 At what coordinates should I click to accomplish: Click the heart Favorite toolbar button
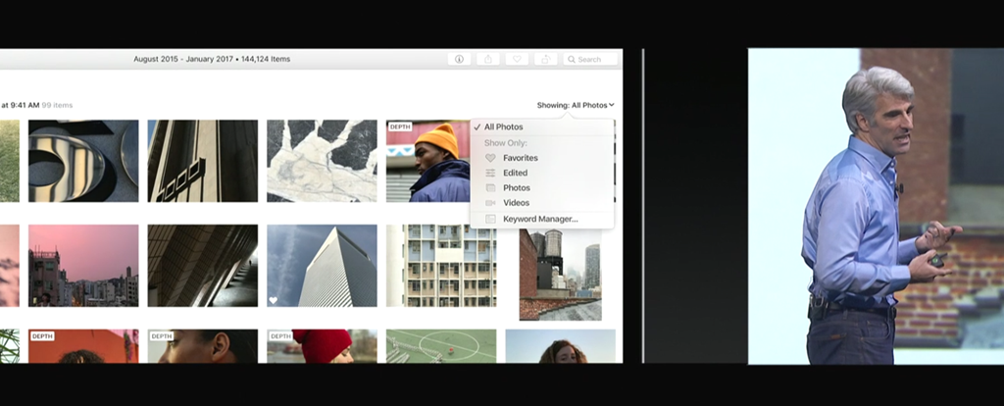517,59
